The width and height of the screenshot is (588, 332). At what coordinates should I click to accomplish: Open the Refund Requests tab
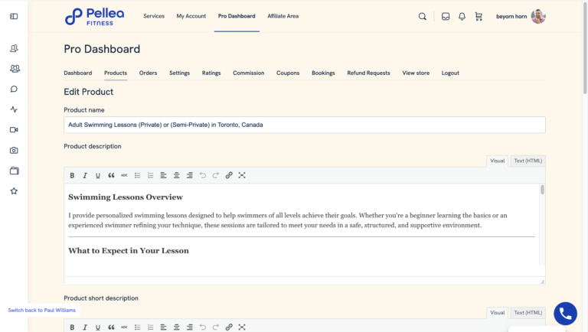point(368,73)
